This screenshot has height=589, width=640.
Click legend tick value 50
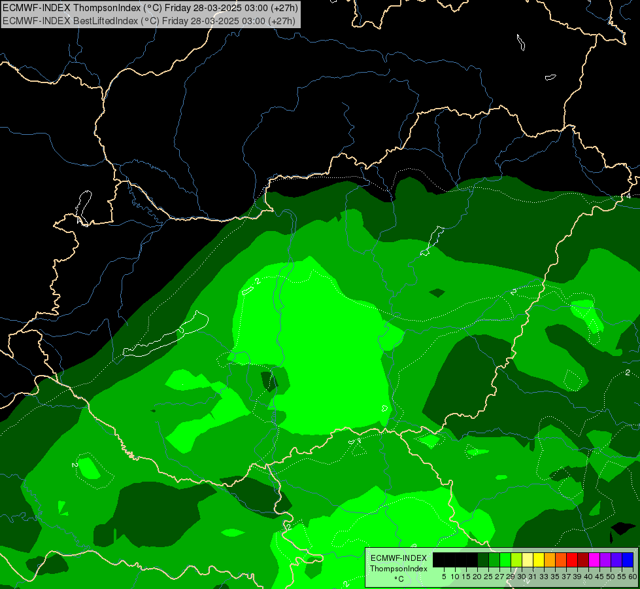611,577
